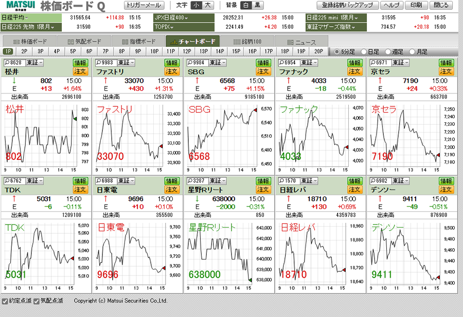Switch to the ニュース tab

tap(301, 42)
